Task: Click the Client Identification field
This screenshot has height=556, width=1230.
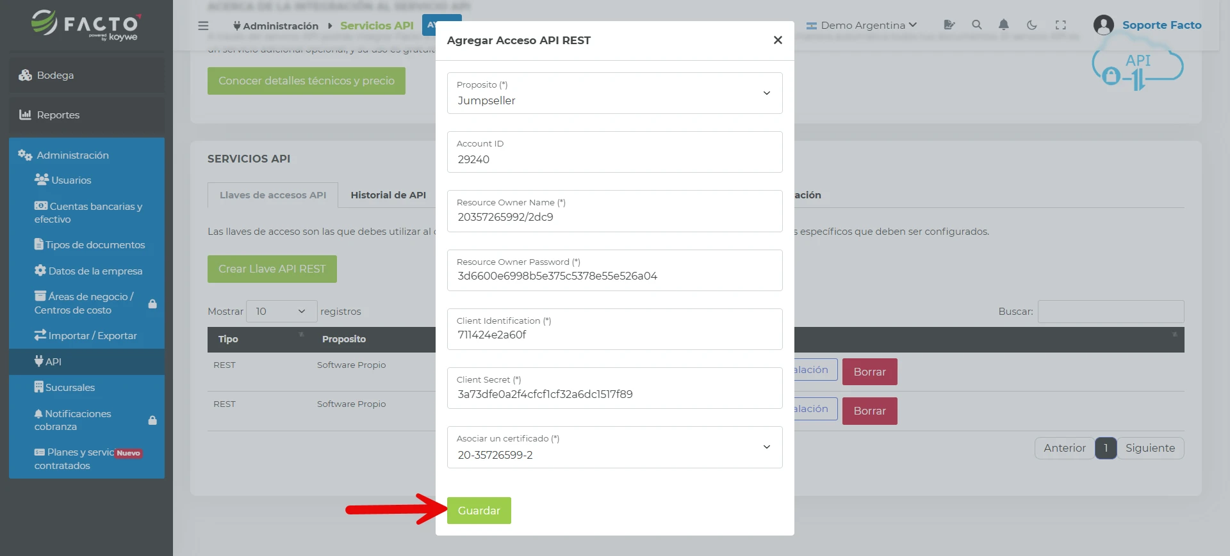Action: point(614,329)
